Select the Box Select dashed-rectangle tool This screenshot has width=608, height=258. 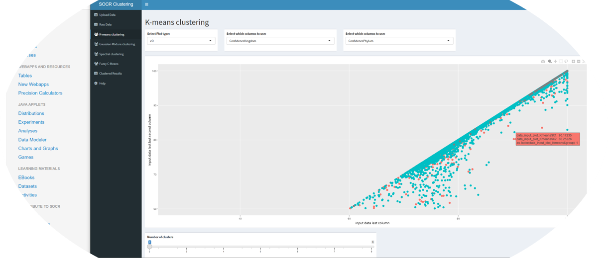[561, 62]
